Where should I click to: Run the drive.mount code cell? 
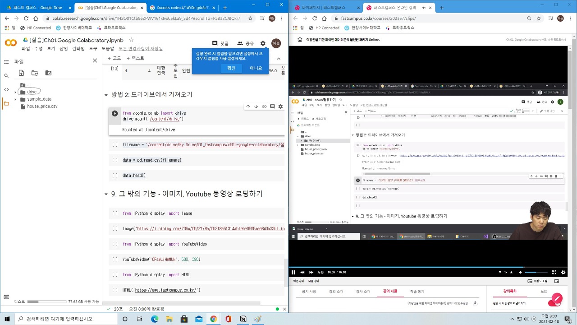pyautogui.click(x=114, y=114)
